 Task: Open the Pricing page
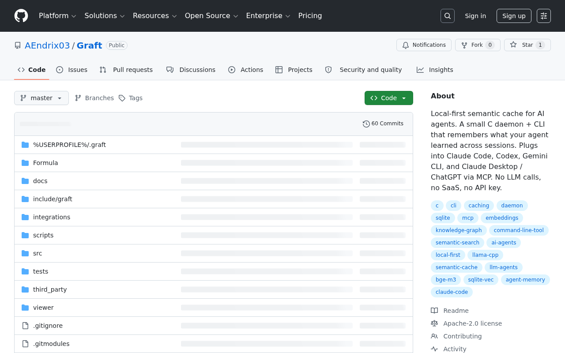tap(310, 16)
